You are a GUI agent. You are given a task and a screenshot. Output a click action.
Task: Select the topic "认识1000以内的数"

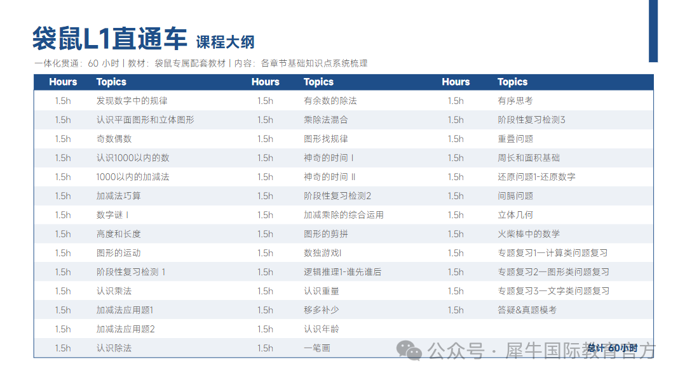pos(133,158)
